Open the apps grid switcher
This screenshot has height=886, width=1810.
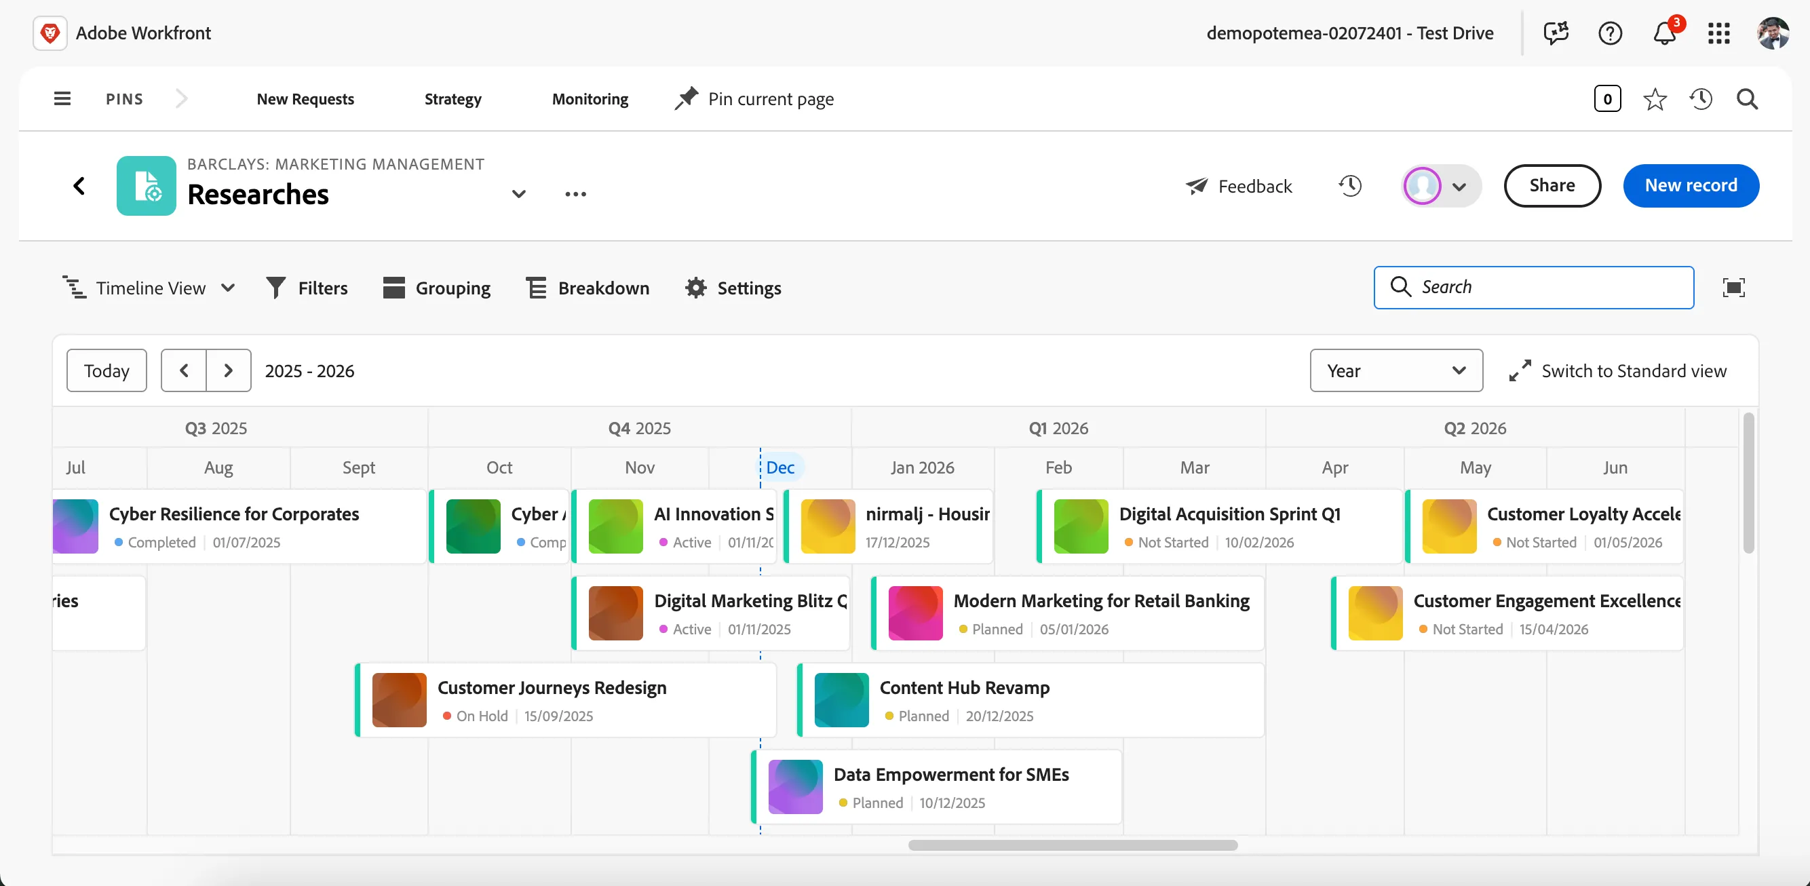pyautogui.click(x=1718, y=33)
